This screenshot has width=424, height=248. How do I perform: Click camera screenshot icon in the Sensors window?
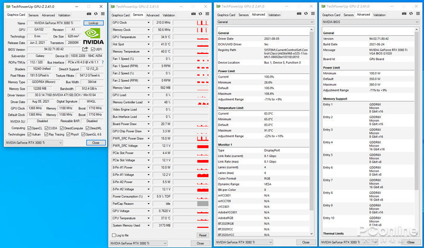coord(194,14)
